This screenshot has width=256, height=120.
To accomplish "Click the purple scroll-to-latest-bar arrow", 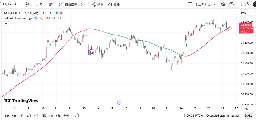I will click(x=119, y=102).
